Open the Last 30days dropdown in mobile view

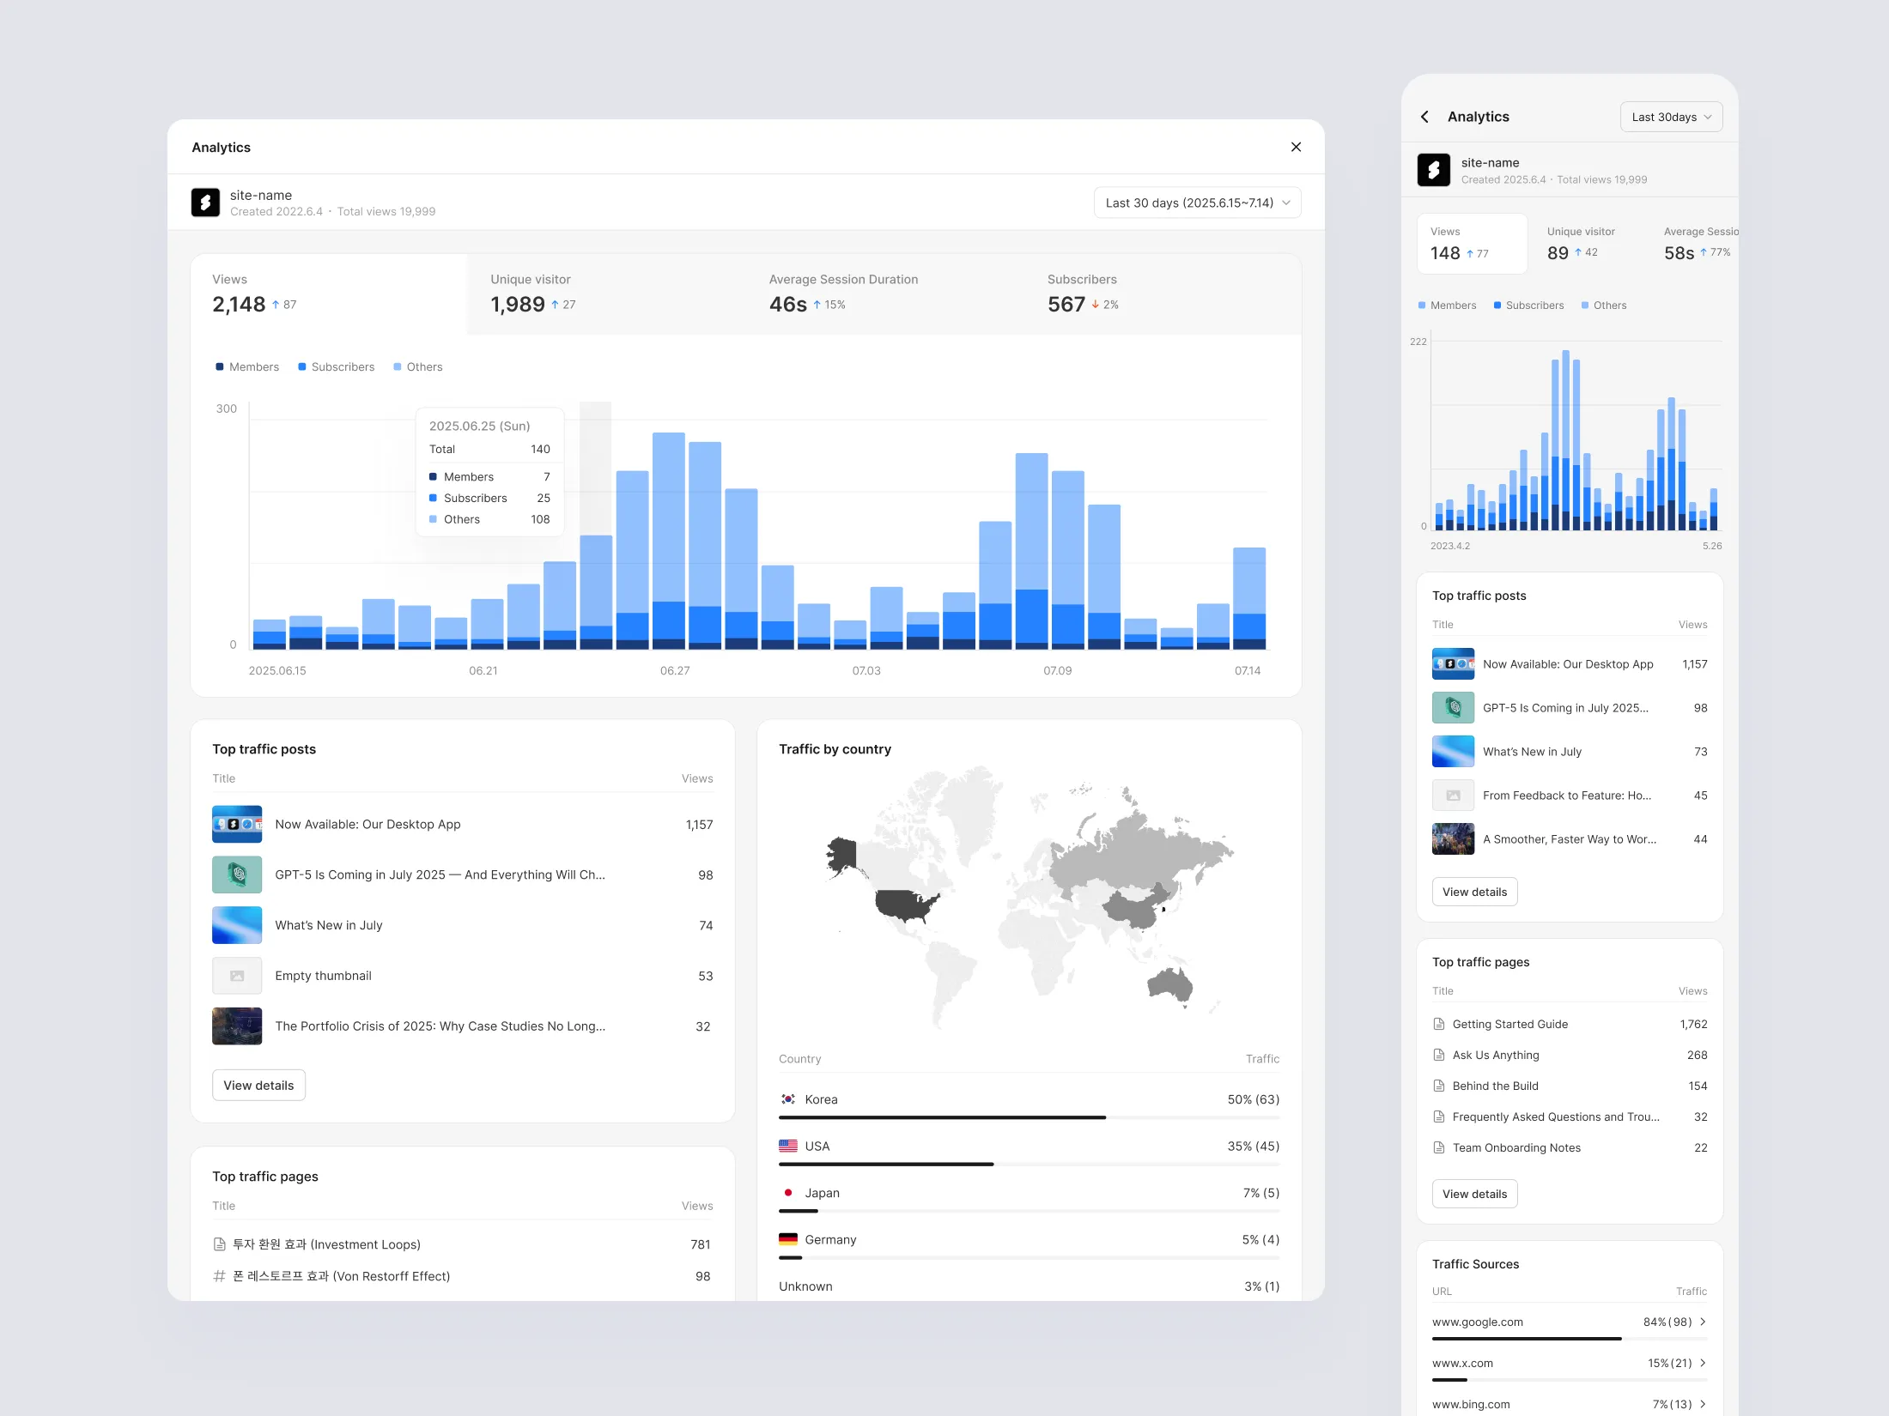(x=1670, y=117)
